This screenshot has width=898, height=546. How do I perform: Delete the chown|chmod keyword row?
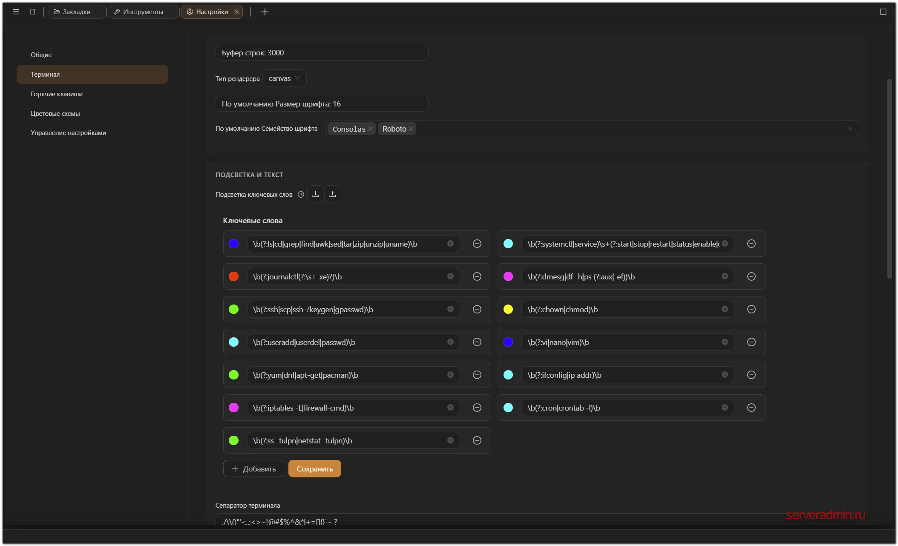(x=751, y=309)
